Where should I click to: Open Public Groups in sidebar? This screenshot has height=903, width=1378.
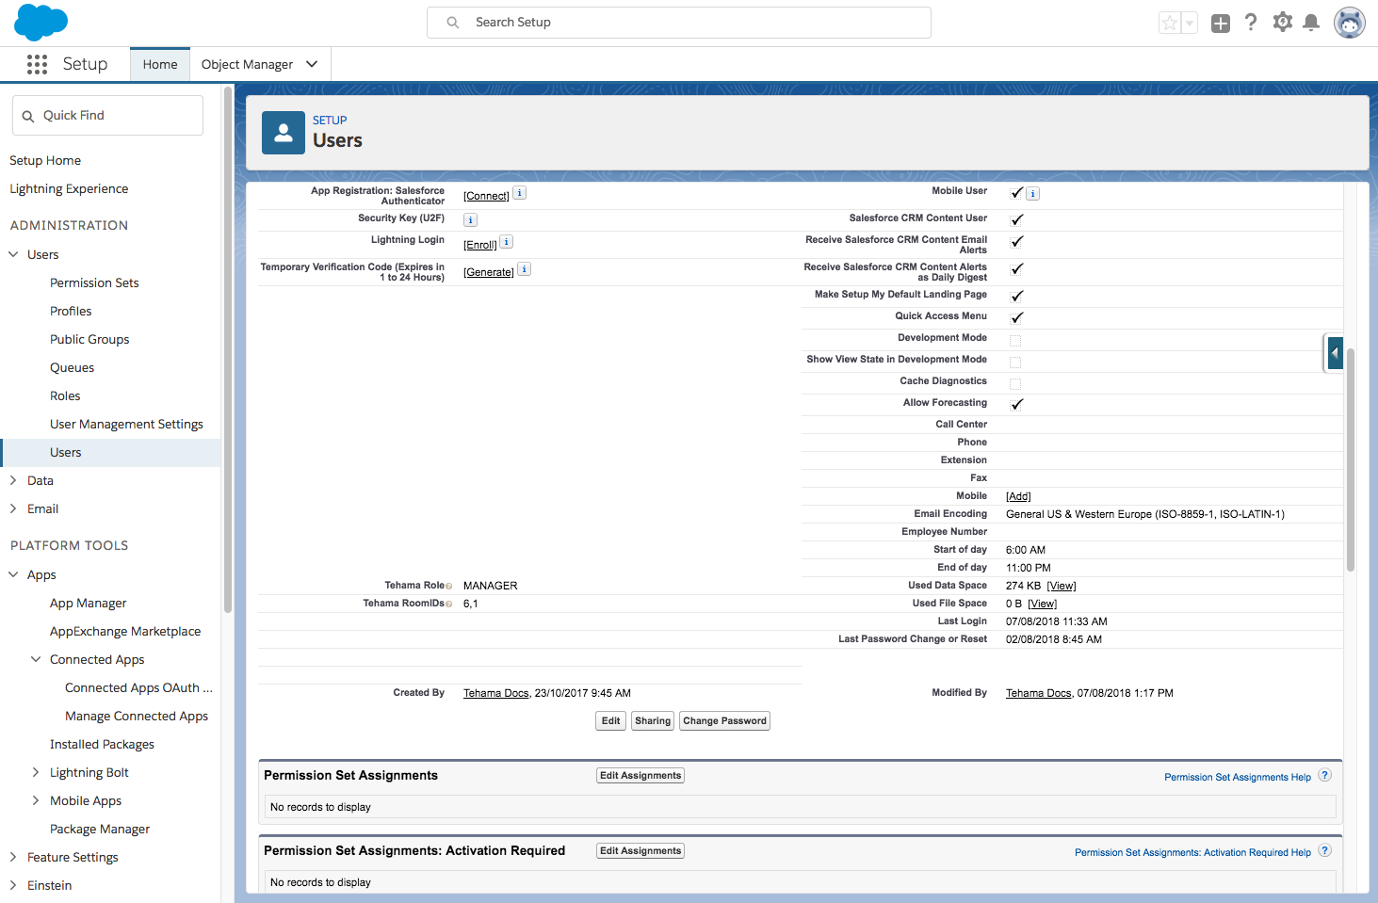pos(89,339)
